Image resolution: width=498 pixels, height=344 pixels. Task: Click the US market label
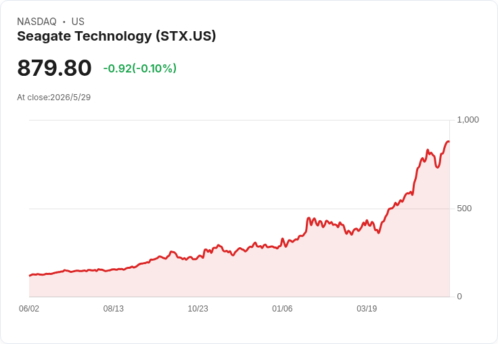[x=78, y=22]
